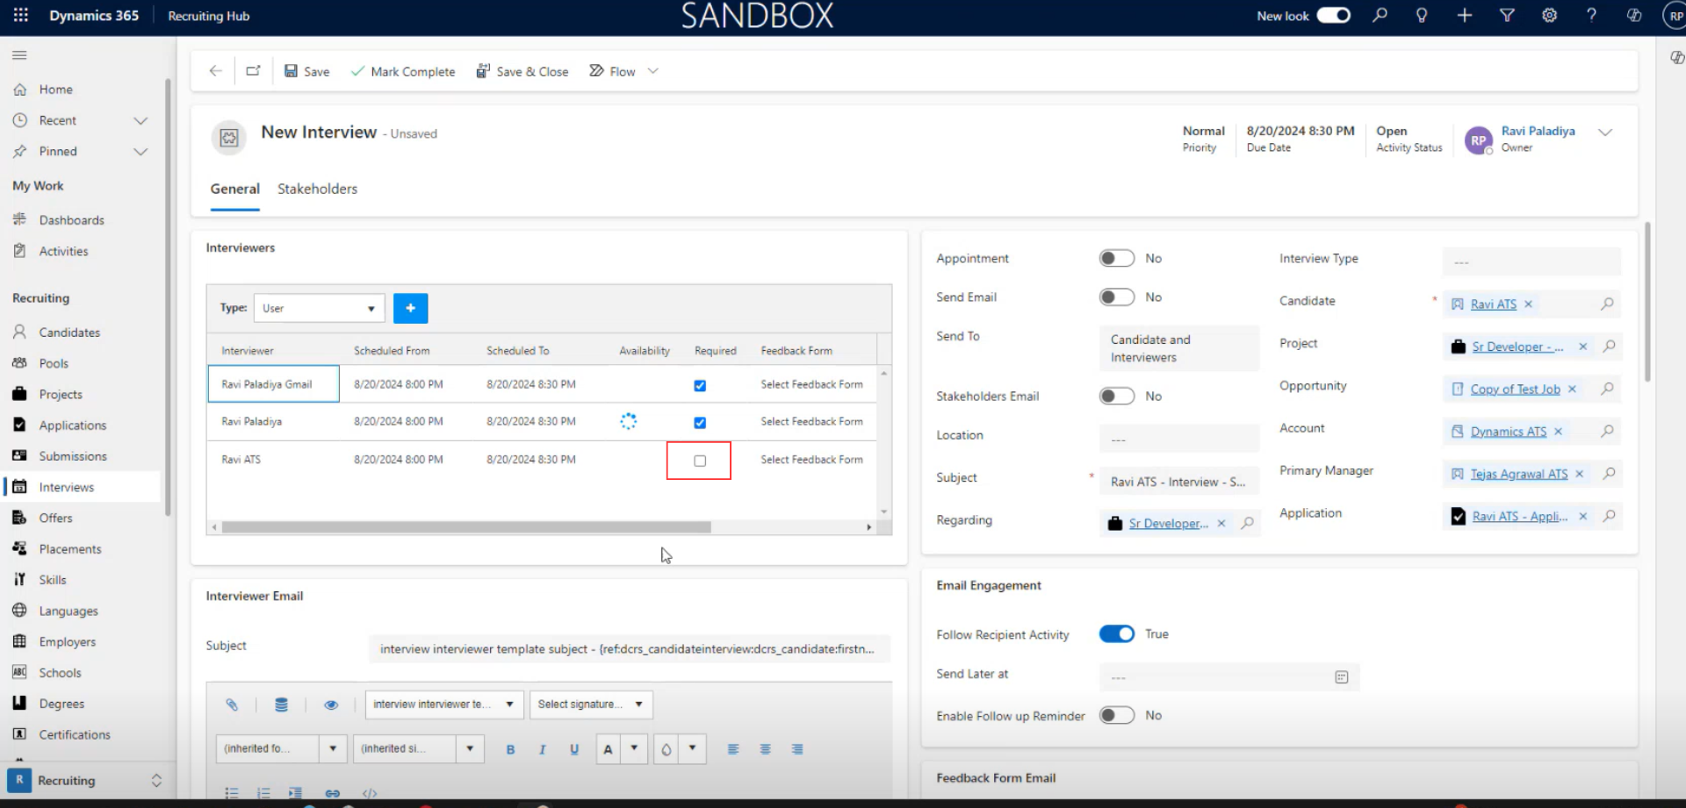1686x808 pixels.
Task: Align text right in email editor
Action: 797,749
